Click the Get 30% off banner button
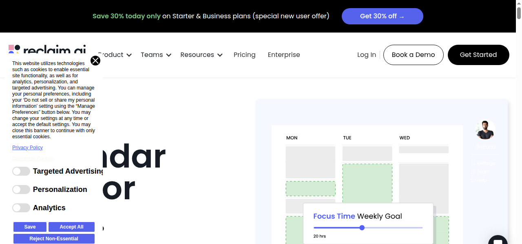The height and width of the screenshot is (244, 522). 382,16
